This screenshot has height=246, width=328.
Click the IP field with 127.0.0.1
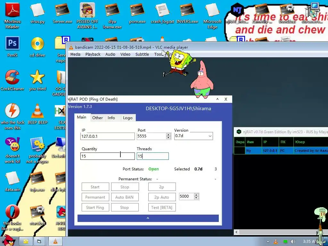pyautogui.click(x=108, y=136)
